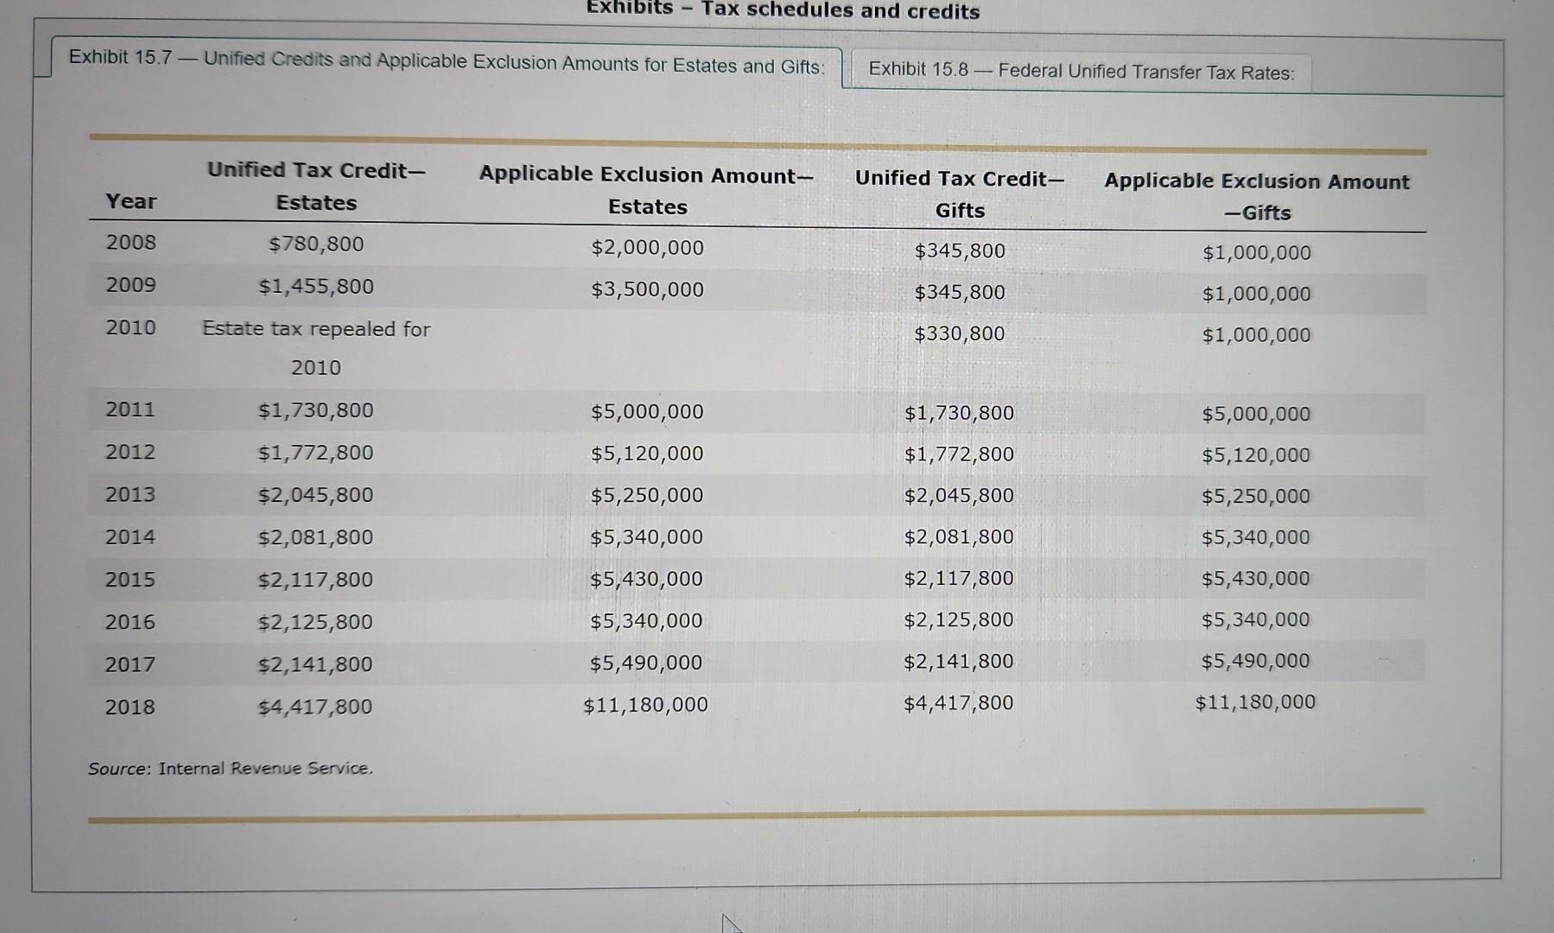The width and height of the screenshot is (1554, 933).
Task: Select the $330,800 gift credit value
Action: (x=960, y=333)
